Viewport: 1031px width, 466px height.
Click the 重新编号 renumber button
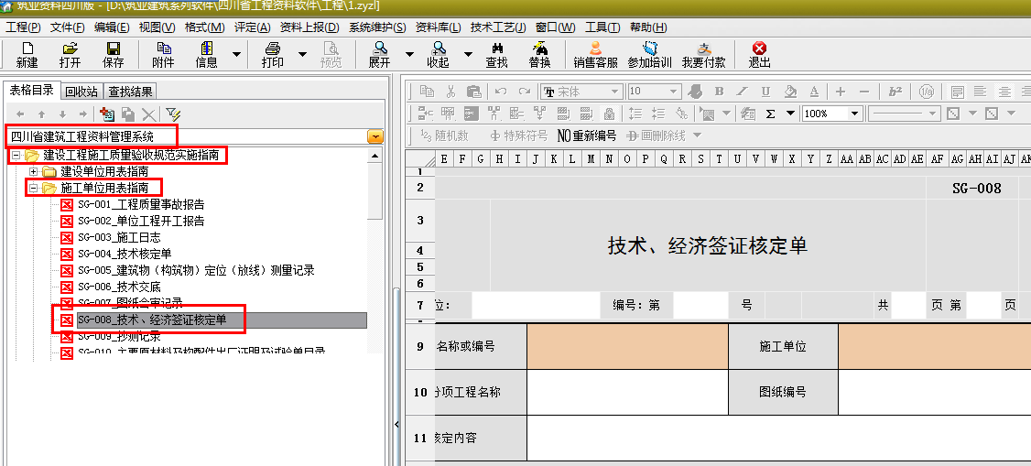click(587, 135)
